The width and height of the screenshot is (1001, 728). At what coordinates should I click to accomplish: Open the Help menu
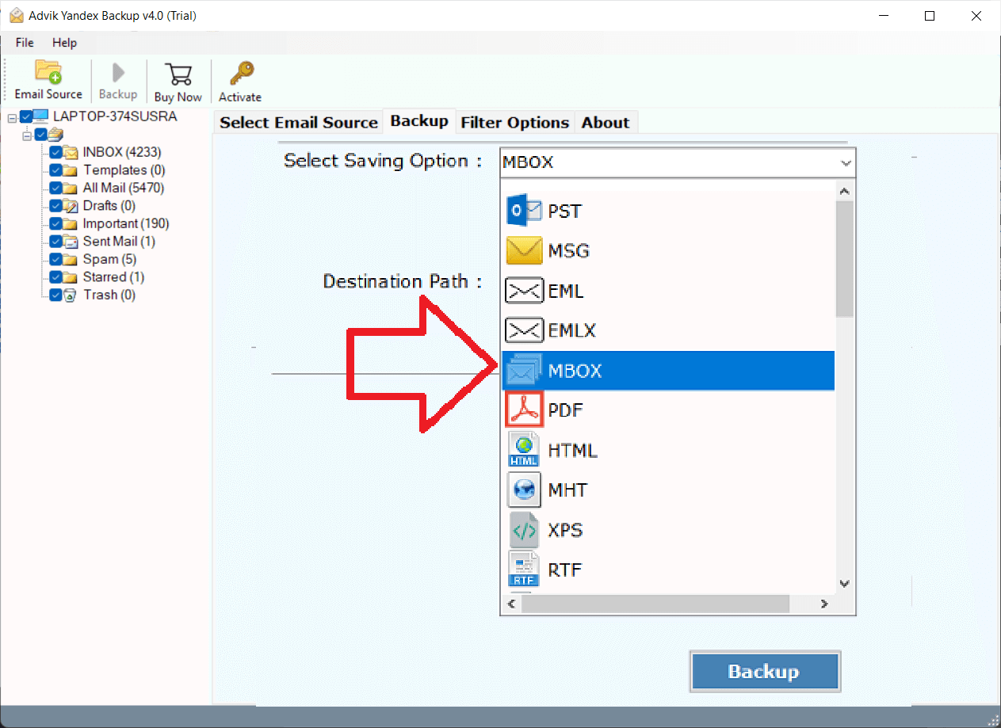[x=65, y=43]
